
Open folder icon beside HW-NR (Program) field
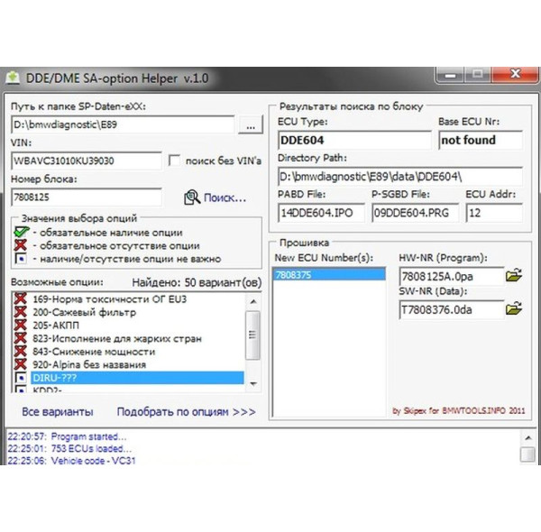(x=513, y=275)
